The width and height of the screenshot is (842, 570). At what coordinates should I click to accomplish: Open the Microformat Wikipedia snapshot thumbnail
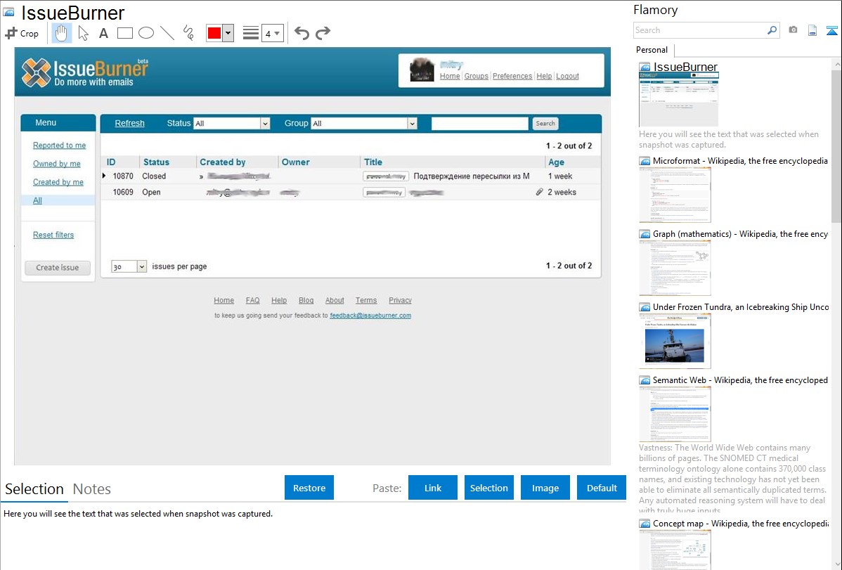click(675, 195)
